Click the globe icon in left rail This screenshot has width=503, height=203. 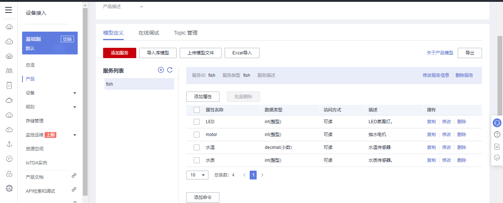click(9, 188)
